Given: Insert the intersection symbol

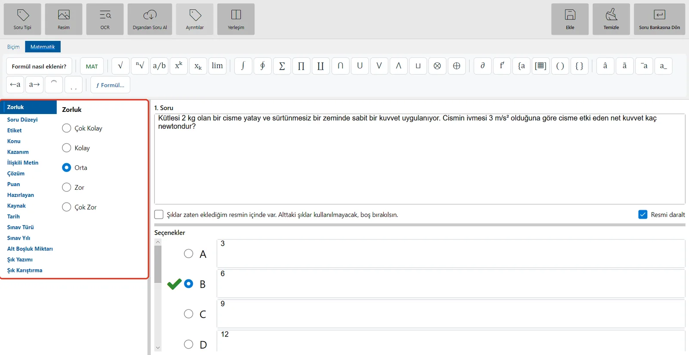Looking at the screenshot, I should [340, 66].
